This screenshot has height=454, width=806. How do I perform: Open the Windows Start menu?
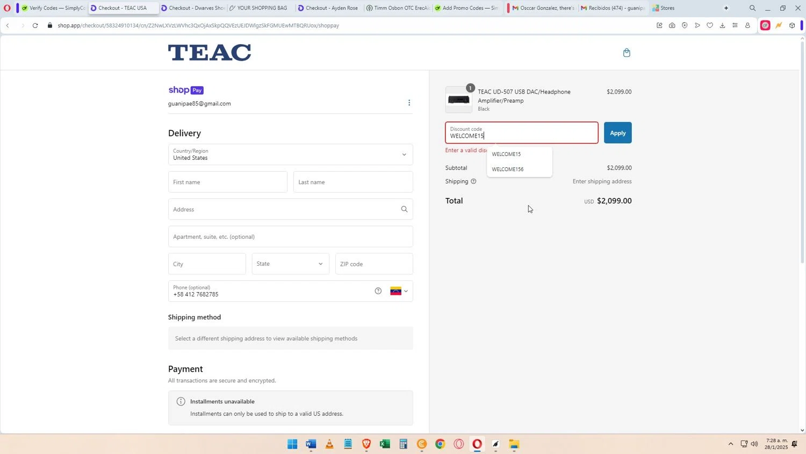click(x=292, y=444)
